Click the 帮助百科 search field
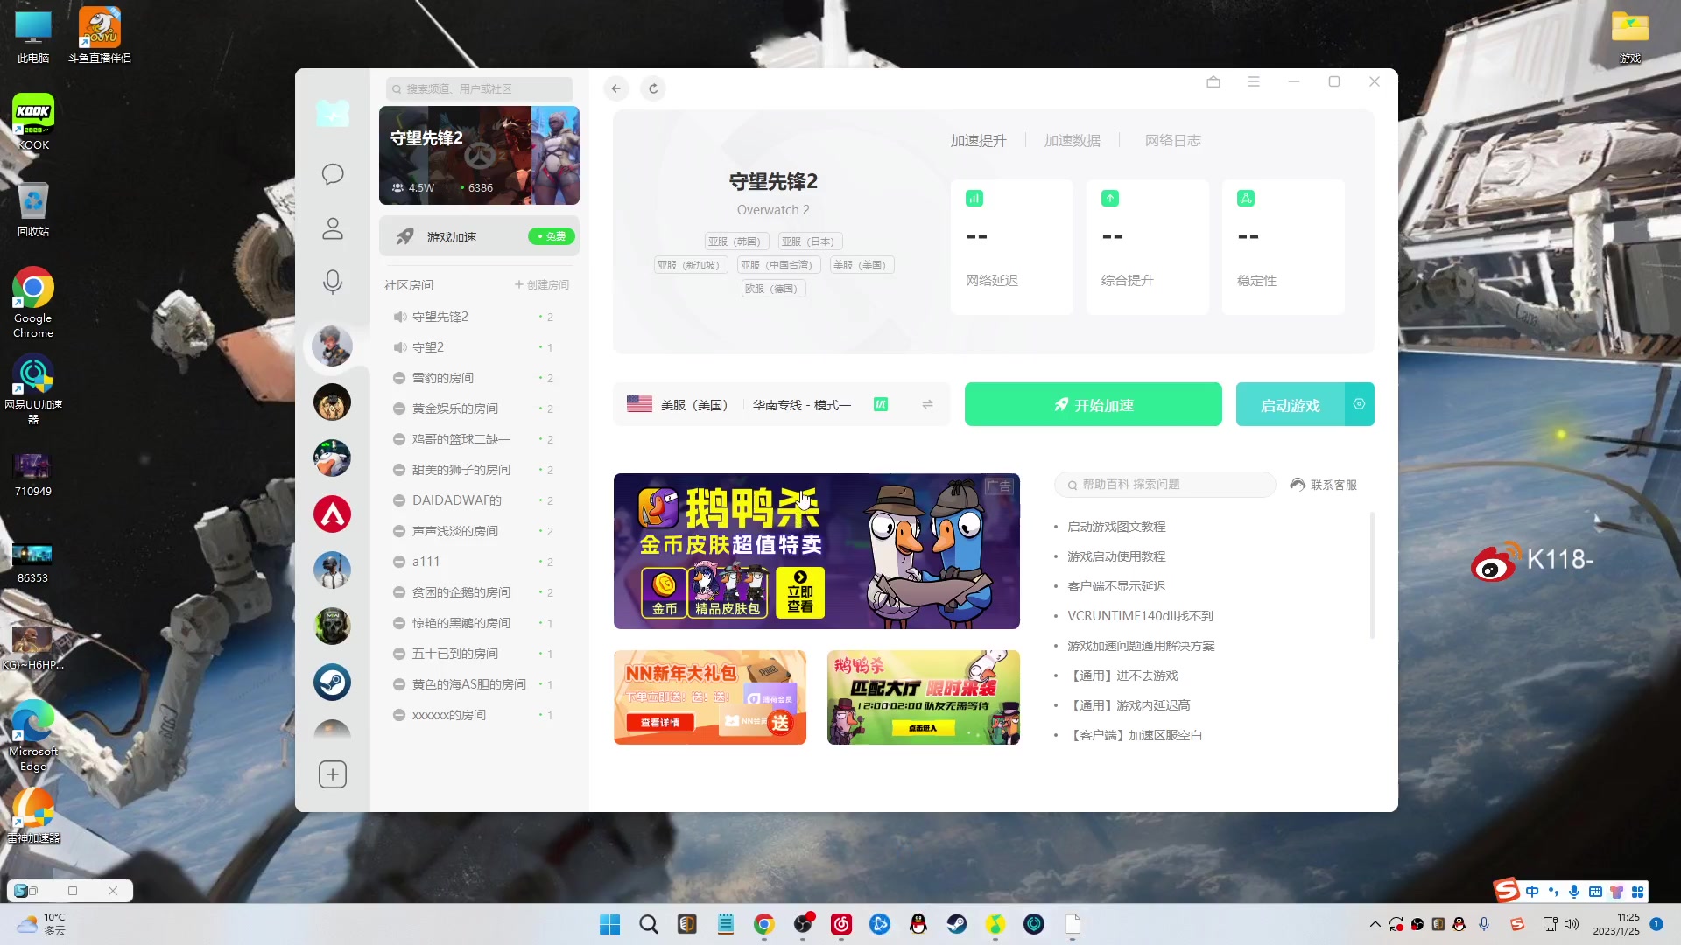This screenshot has width=1681, height=945. click(1165, 485)
